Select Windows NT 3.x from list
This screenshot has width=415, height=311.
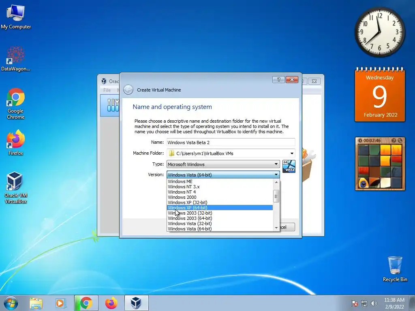pos(220,187)
